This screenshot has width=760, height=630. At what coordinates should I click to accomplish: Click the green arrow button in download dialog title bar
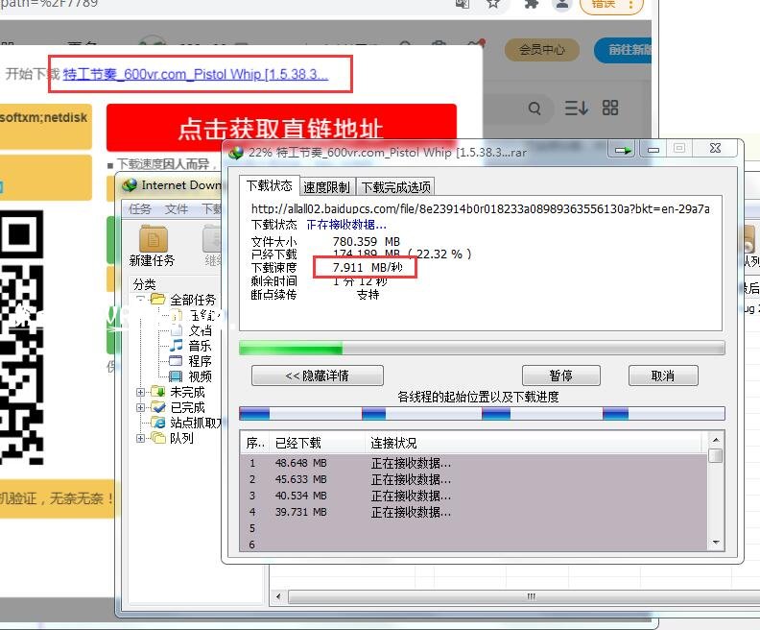[623, 150]
